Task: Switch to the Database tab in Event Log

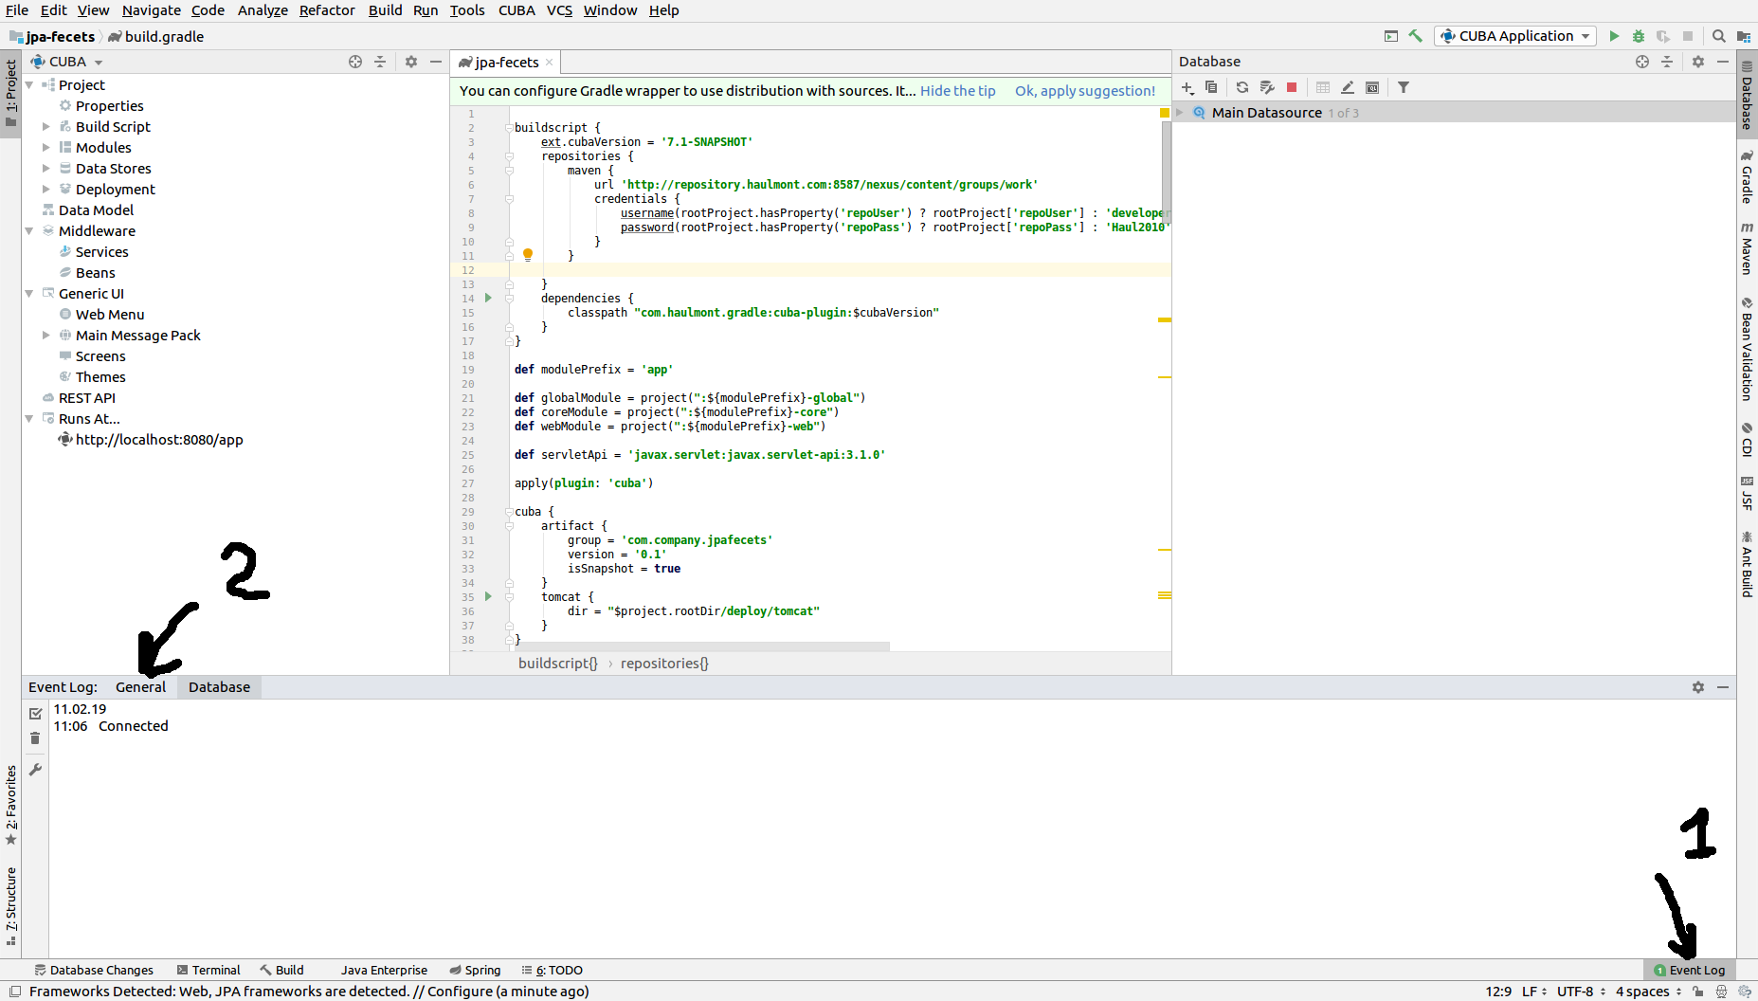Action: 219,686
